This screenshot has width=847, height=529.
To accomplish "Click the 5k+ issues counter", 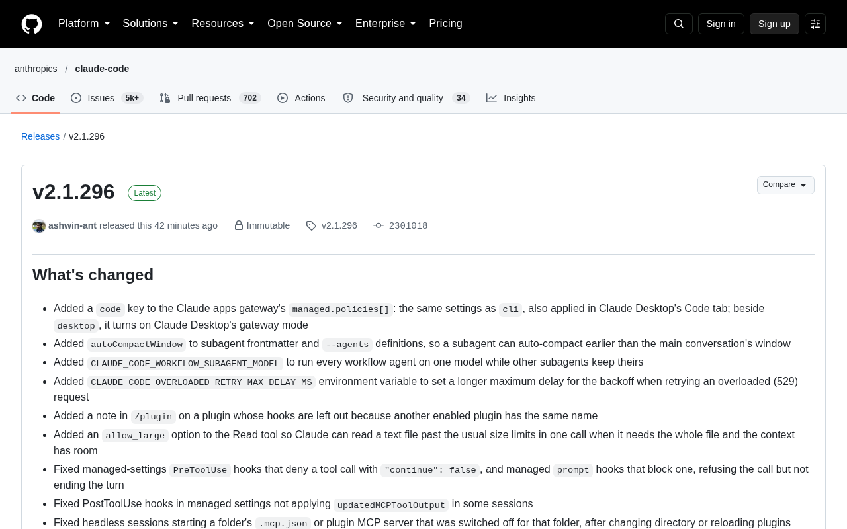I will point(132,98).
